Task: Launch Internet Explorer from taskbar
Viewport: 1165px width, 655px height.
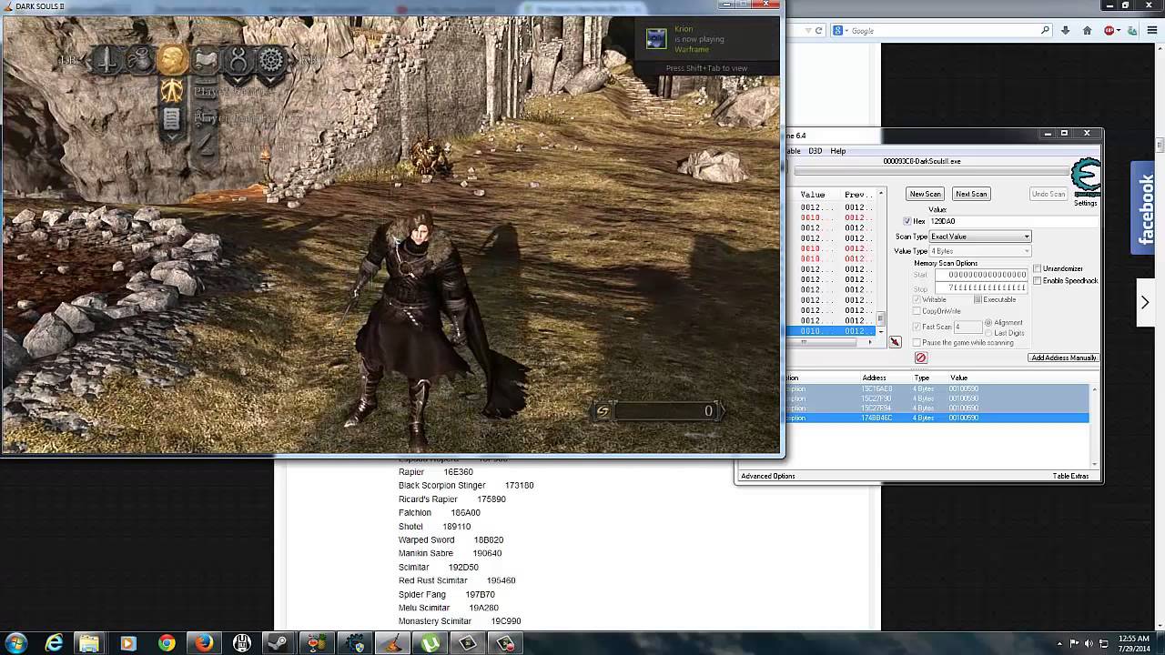Action: pos(55,643)
